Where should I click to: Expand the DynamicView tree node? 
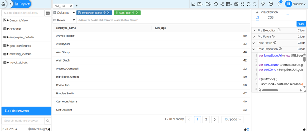point(8,20)
